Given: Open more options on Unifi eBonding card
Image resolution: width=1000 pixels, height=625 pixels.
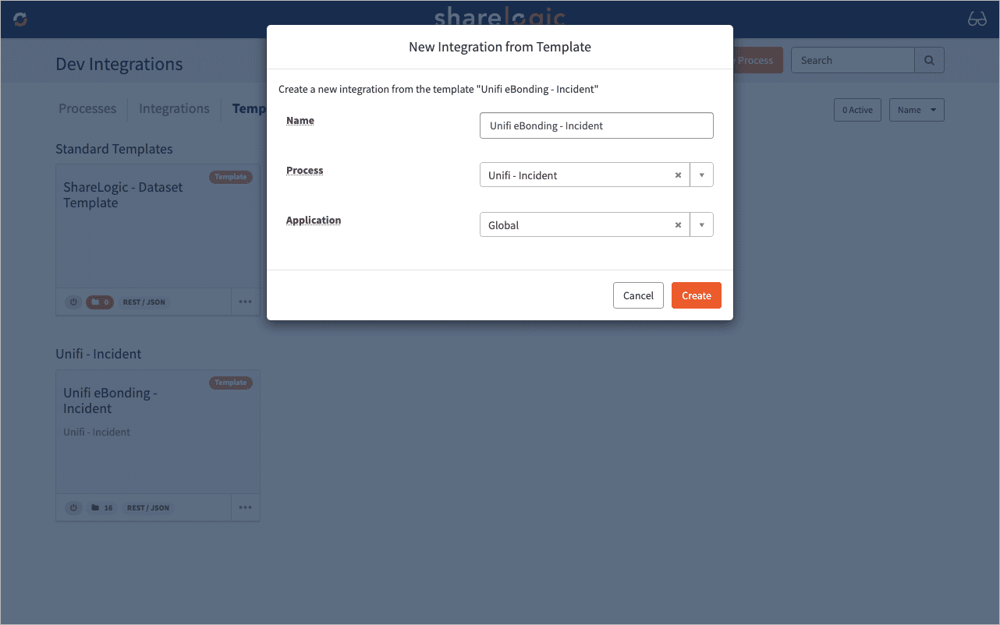Looking at the screenshot, I should point(245,507).
